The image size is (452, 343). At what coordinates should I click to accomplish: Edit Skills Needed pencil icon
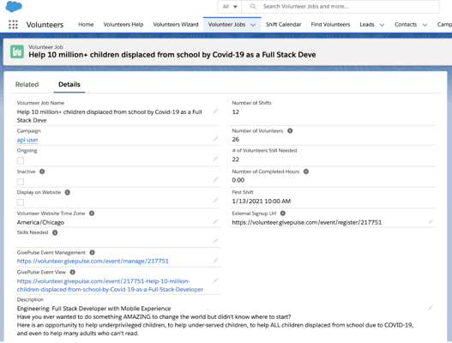(x=215, y=241)
